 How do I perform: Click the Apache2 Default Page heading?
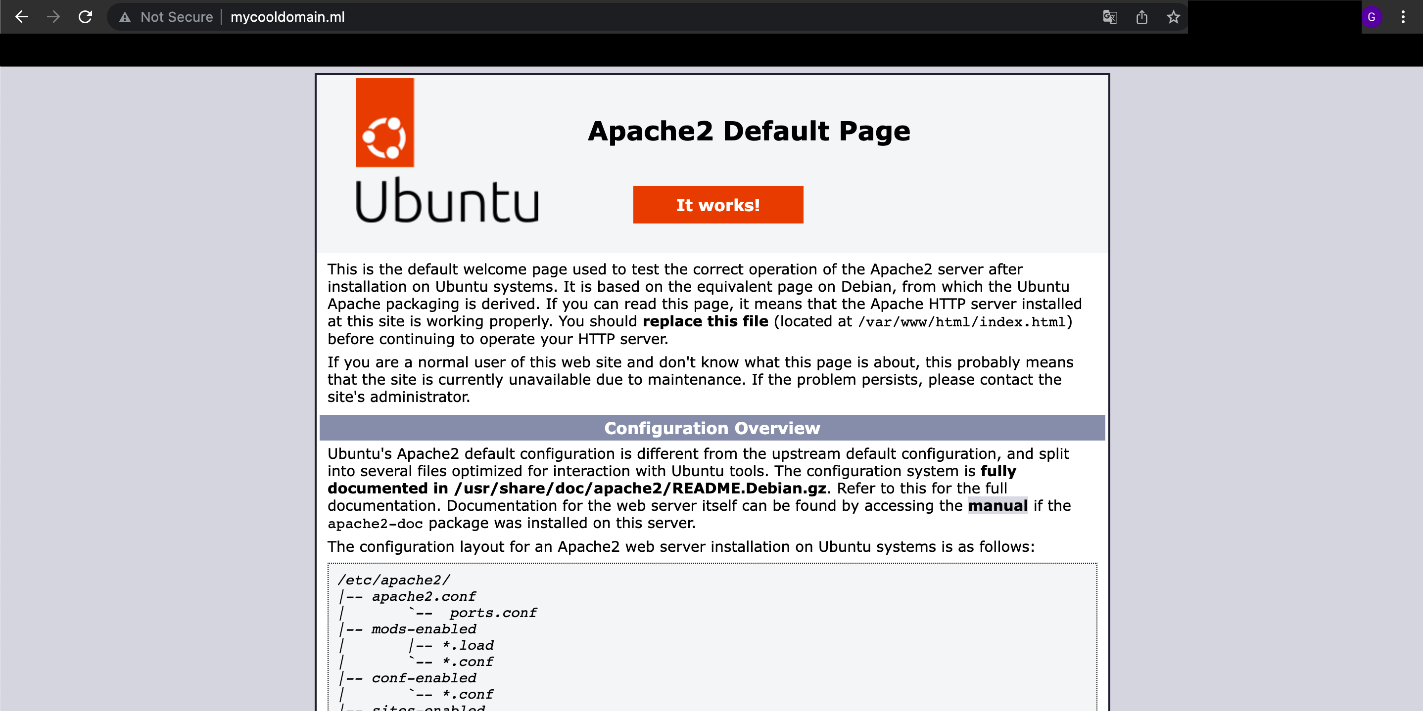point(749,132)
